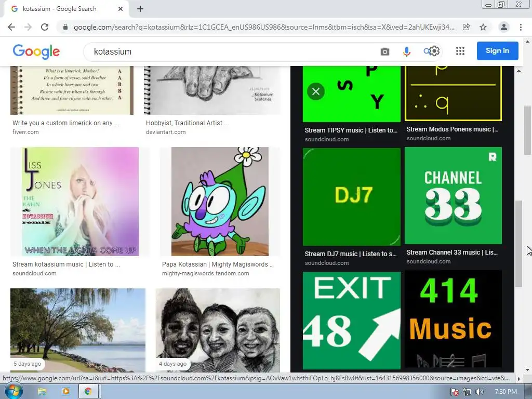This screenshot has width=532, height=399.
Task: Open 'Stream DJ7 music' link
Action: [351, 254]
